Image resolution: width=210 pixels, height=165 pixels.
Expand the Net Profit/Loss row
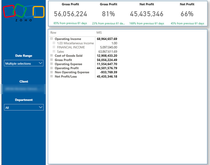coord(51,77)
